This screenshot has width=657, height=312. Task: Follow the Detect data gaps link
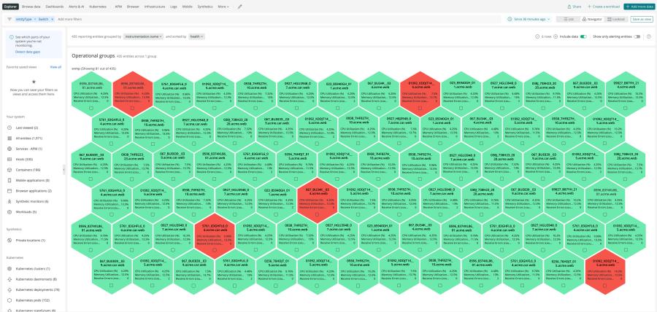pos(27,52)
